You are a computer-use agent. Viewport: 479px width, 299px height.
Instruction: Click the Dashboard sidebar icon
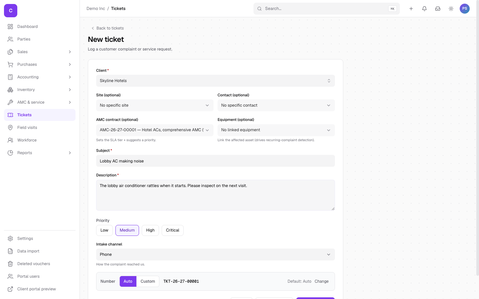coord(10,27)
